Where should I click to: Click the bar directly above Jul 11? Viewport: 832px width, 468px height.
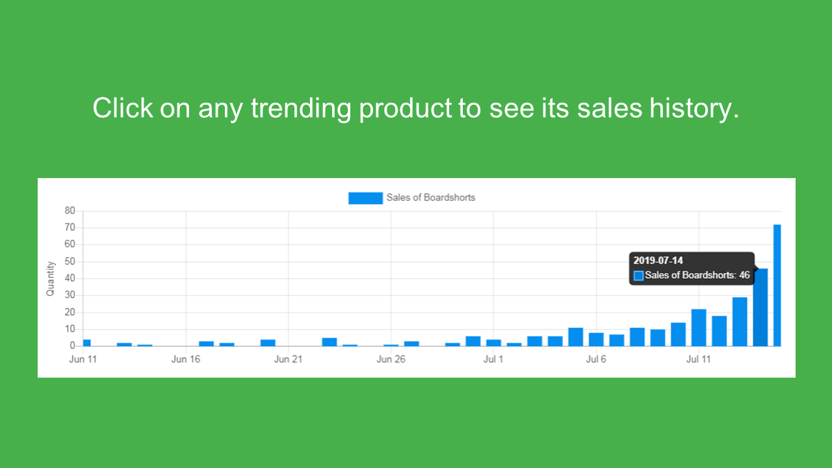pos(699,328)
